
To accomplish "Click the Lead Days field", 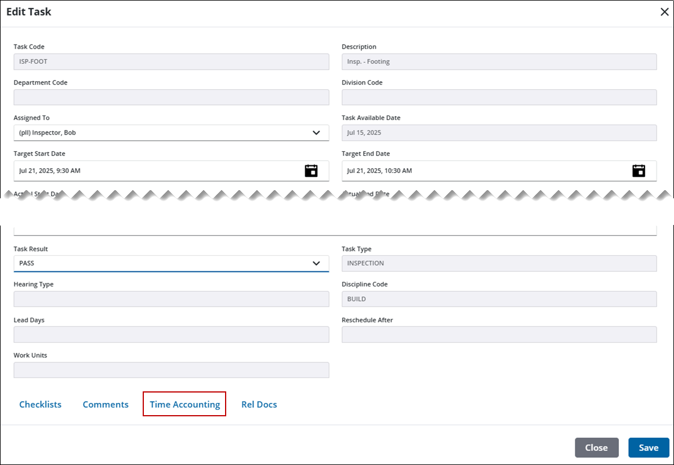I will 171,335.
